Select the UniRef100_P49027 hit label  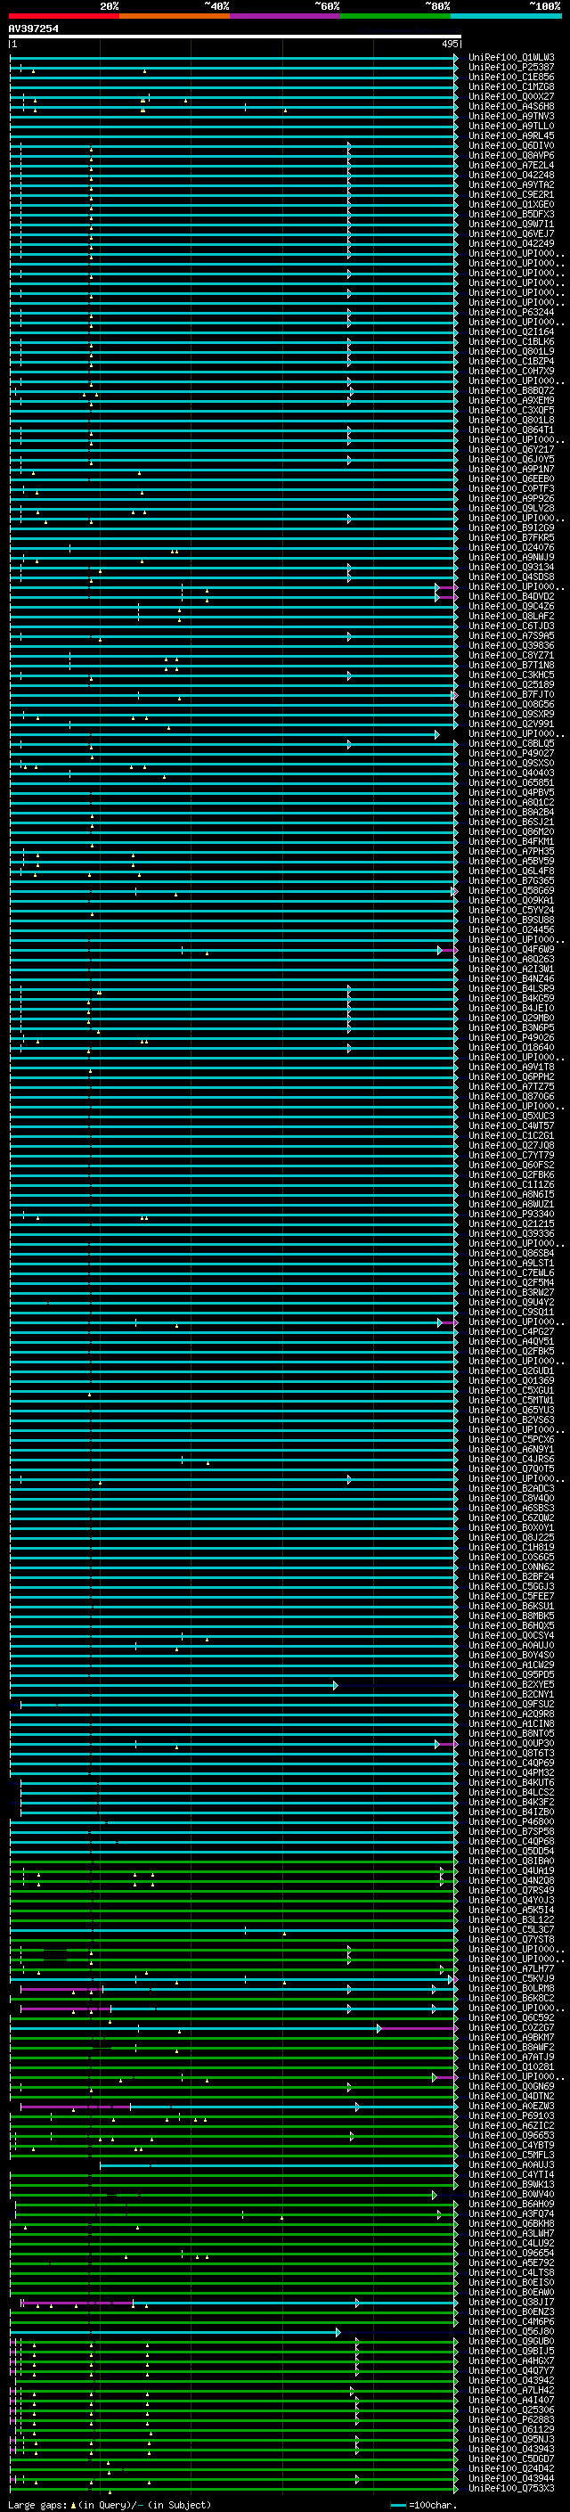pos(511,754)
